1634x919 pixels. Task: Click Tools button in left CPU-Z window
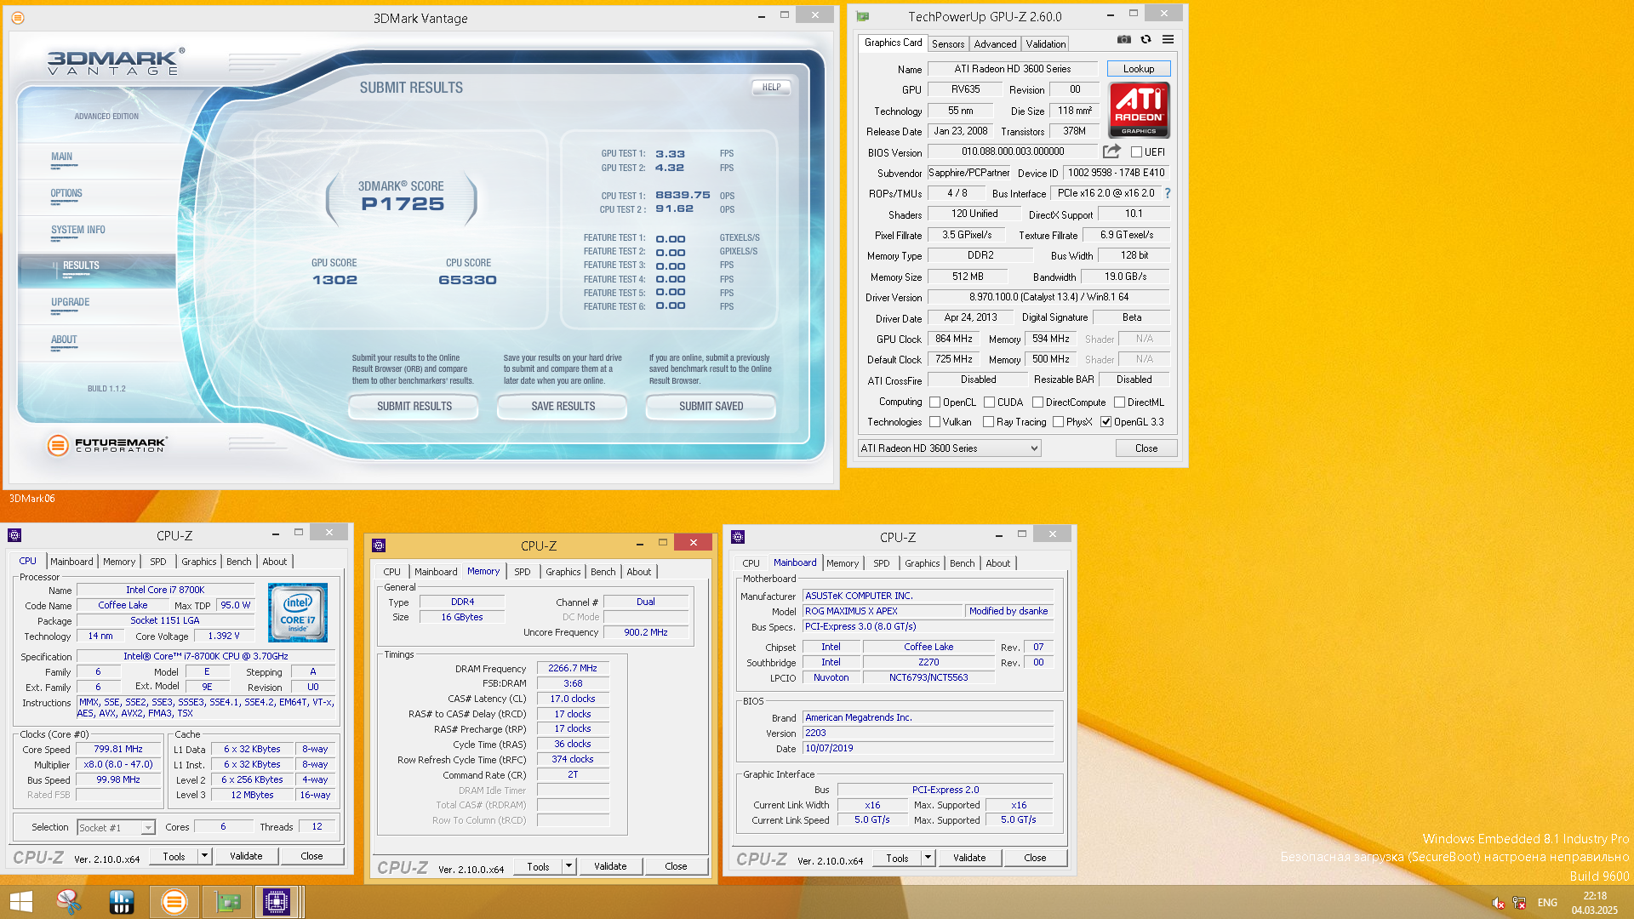[x=174, y=856]
